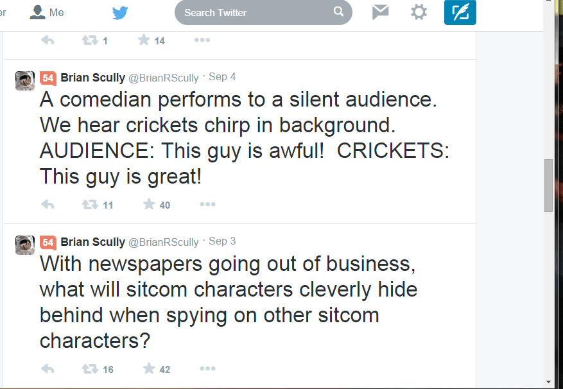Favorite the newspapers sitcom tweet
This screenshot has height=389, width=563.
pyautogui.click(x=149, y=369)
